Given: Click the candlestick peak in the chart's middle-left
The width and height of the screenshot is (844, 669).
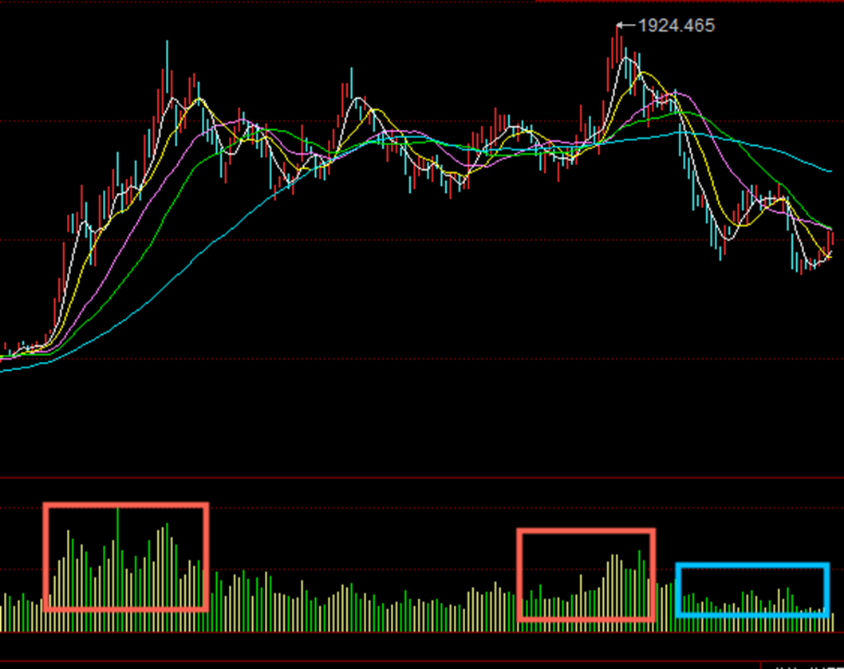Looking at the screenshot, I should [x=351, y=84].
